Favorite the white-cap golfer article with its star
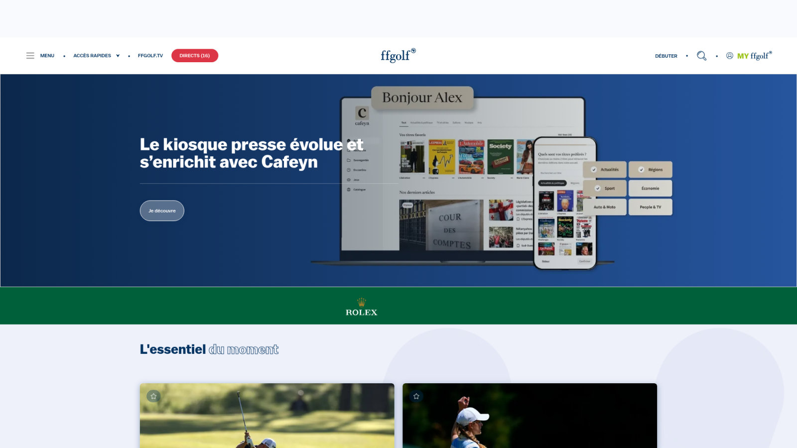Screen dimensions: 797x448 (416, 396)
